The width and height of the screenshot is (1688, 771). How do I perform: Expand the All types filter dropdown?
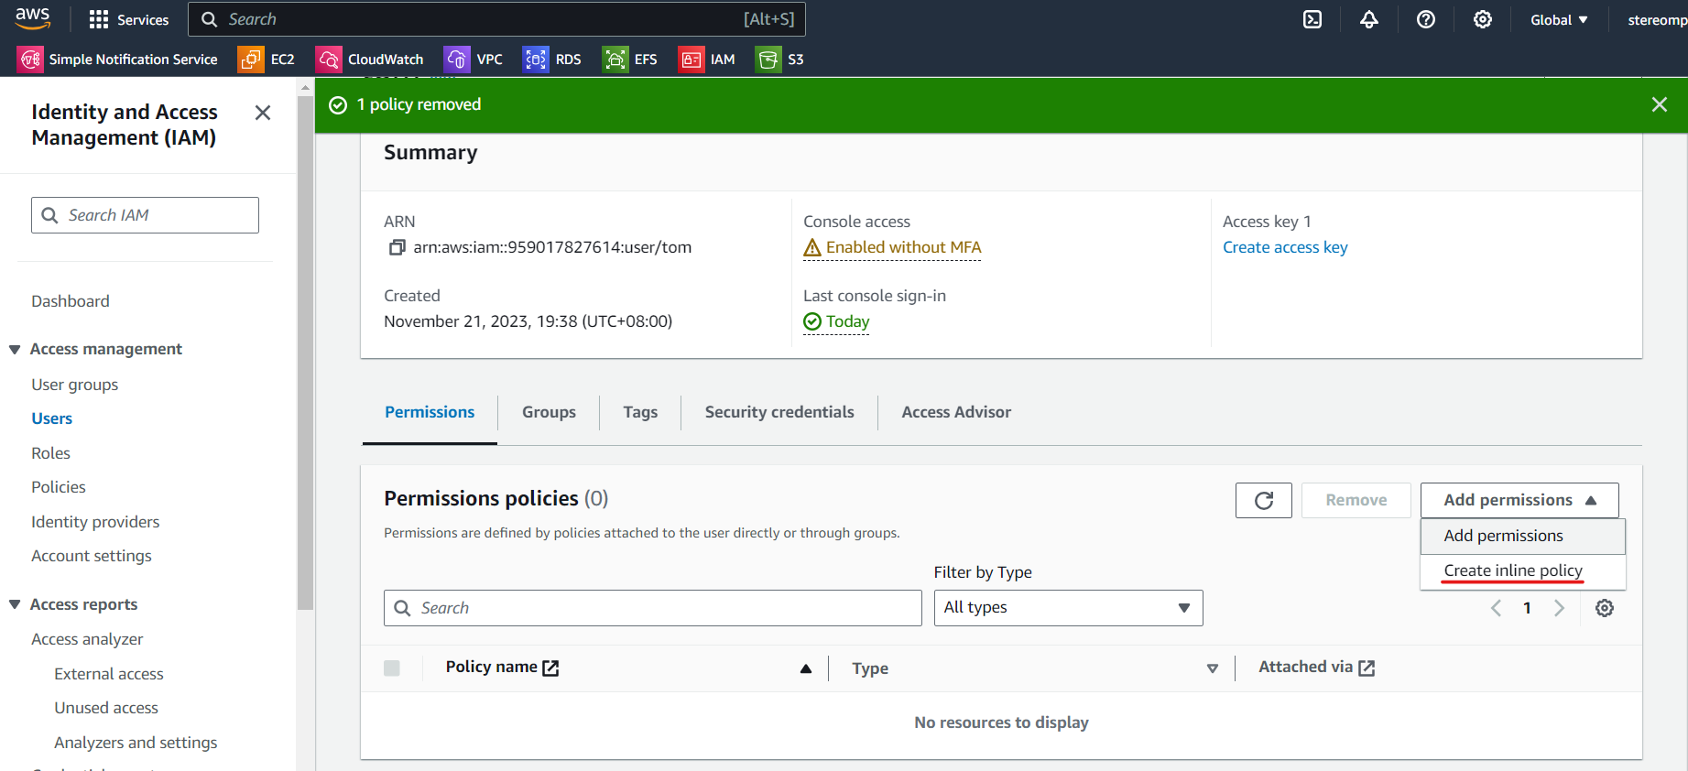[1068, 608]
